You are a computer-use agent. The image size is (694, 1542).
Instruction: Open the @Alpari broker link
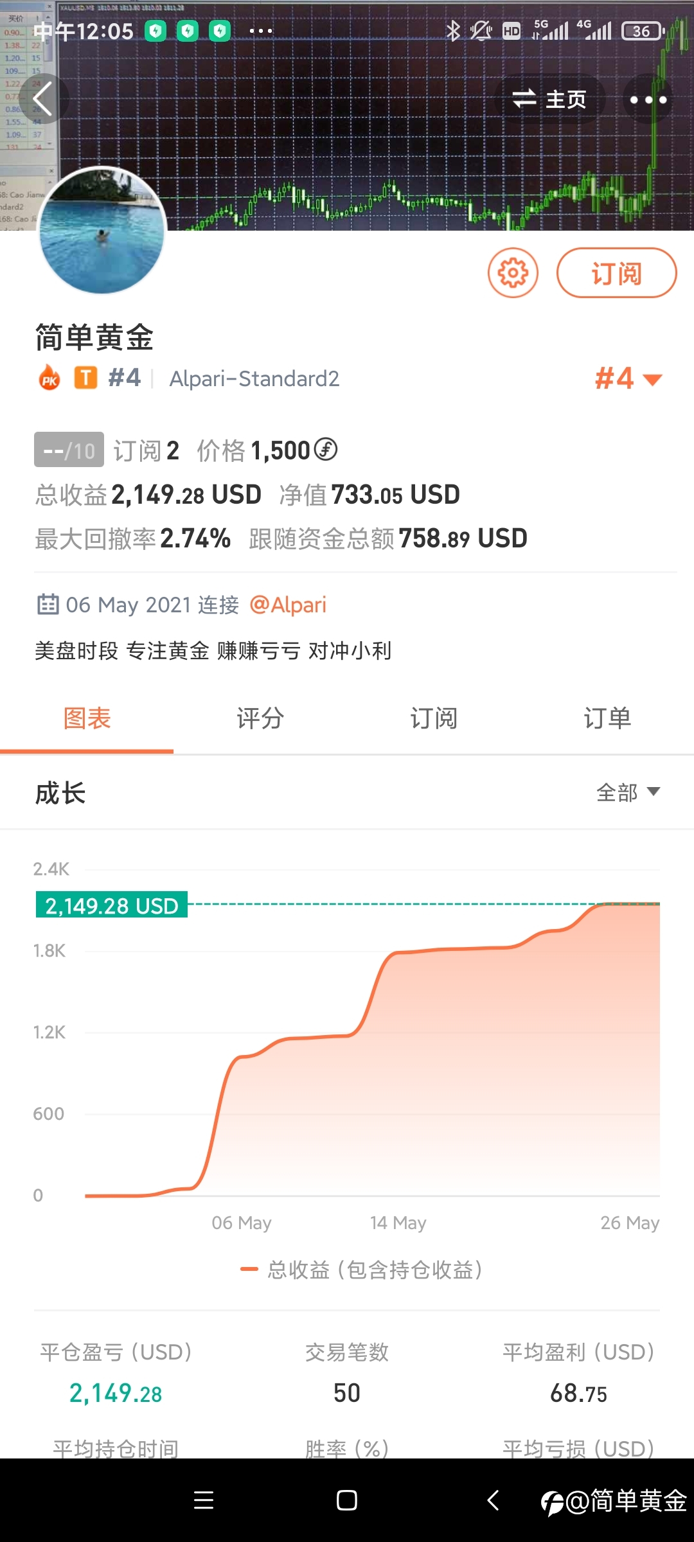[x=288, y=605]
